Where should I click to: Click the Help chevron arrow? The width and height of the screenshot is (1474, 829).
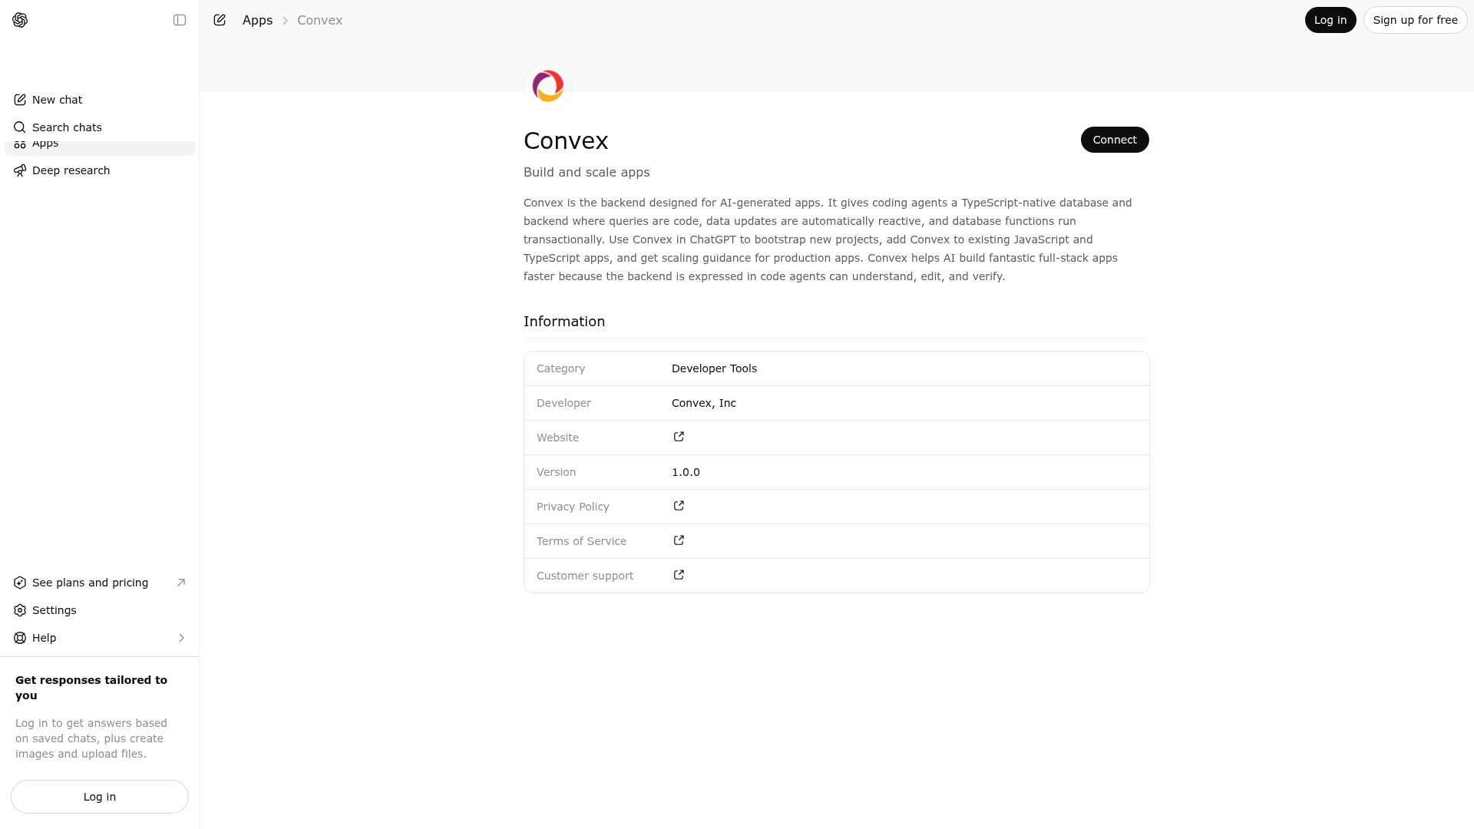click(x=181, y=638)
